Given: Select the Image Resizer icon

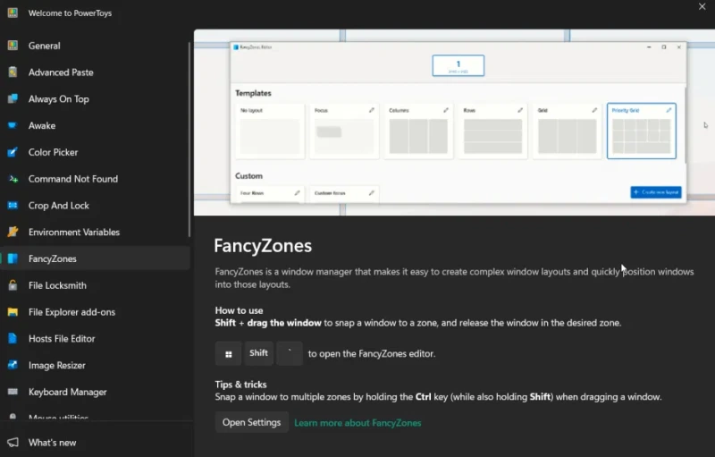Looking at the screenshot, I should click(13, 365).
